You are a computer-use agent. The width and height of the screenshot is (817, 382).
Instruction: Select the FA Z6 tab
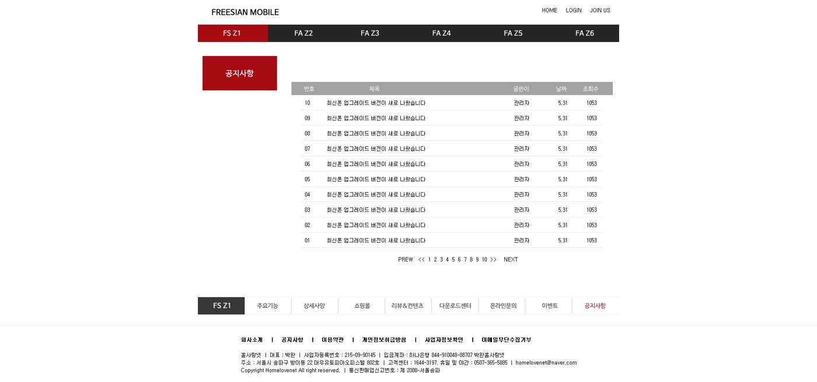coord(584,33)
